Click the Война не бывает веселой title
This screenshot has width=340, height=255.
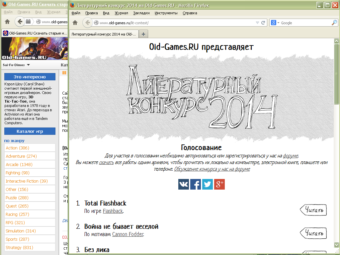[121, 226]
